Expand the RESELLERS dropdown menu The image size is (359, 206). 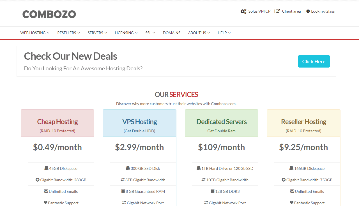coord(69,33)
